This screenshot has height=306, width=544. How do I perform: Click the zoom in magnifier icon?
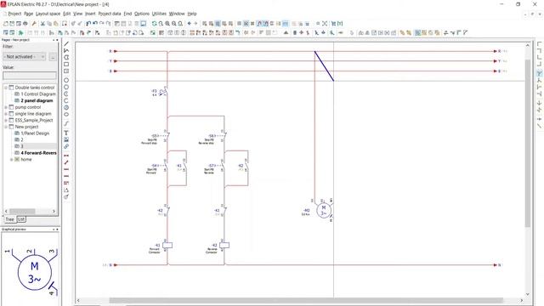[x=167, y=24]
